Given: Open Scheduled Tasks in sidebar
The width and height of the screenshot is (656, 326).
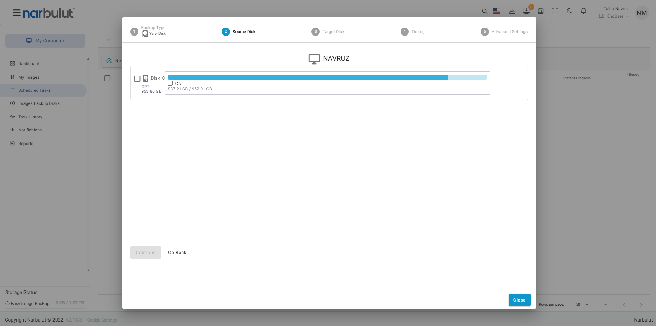Looking at the screenshot, I should 35,90.
